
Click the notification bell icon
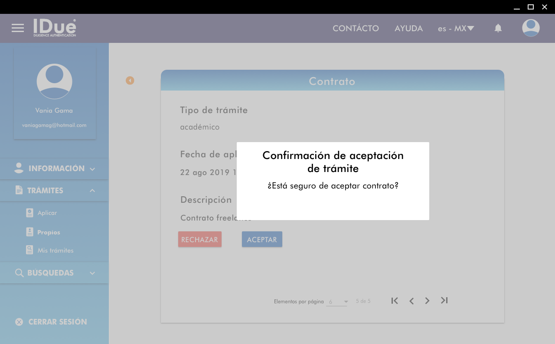(498, 28)
